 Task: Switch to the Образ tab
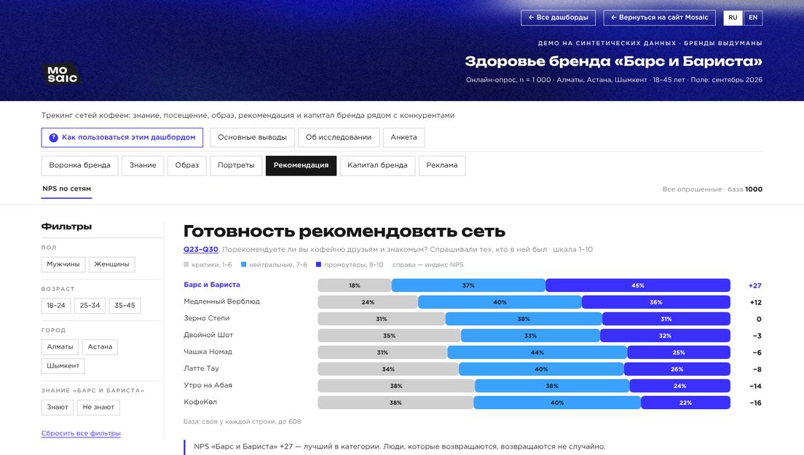[x=186, y=165]
